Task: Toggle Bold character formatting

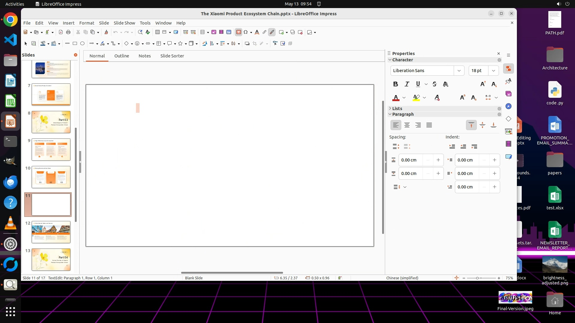Action: tap(395, 84)
